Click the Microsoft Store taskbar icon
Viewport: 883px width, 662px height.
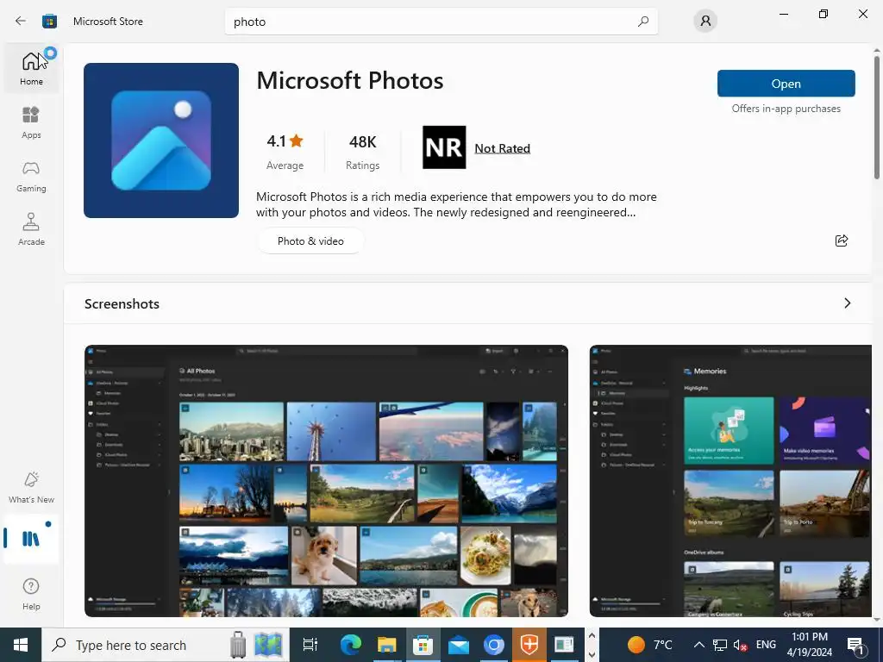click(x=423, y=645)
